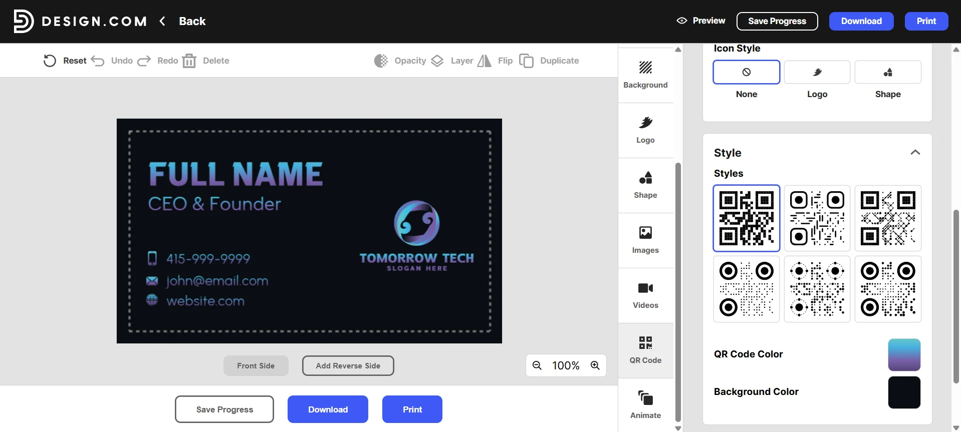This screenshot has width=961, height=432.
Task: Select QR style with circle eyes and large dots
Action: coord(888,289)
